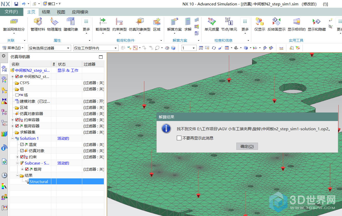Click 显示相邻的 show adjacent icon
Image resolution: width=342 pixels, height=216 pixels.
pos(297,22)
